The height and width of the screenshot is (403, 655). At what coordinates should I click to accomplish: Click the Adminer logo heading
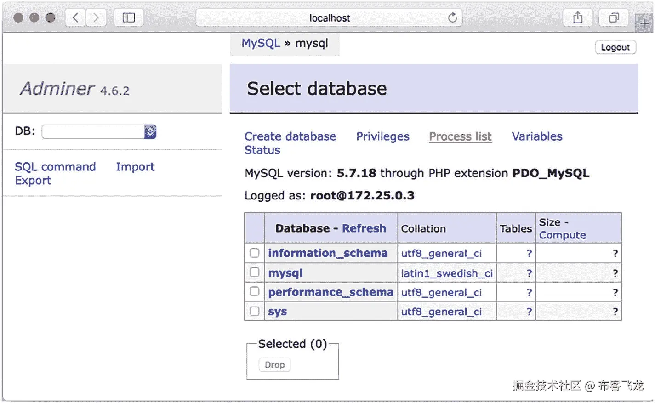[57, 88]
